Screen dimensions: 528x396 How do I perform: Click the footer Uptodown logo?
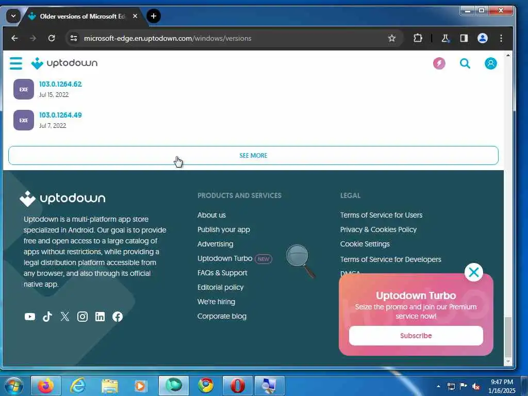[x=62, y=199]
